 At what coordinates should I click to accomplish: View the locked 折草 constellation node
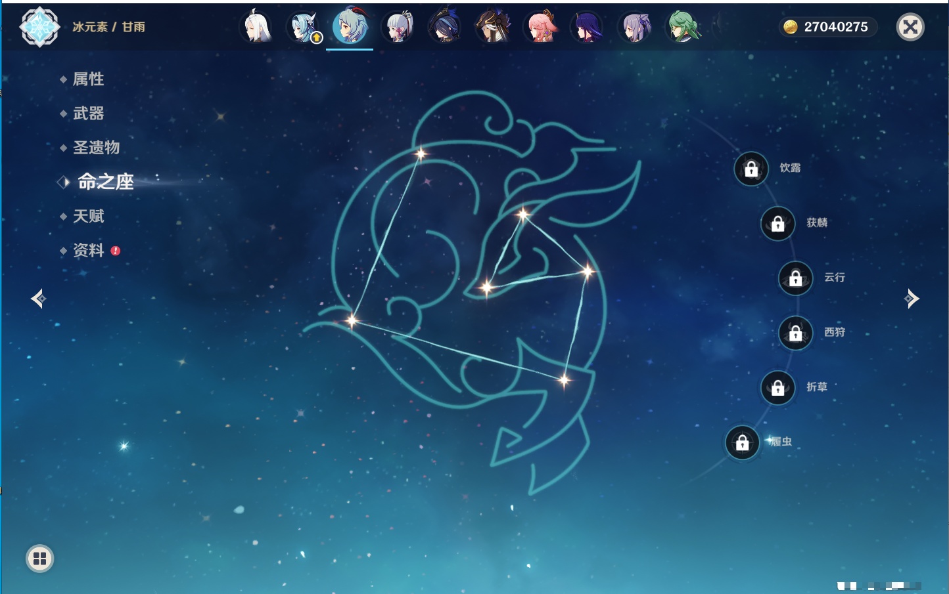[778, 388]
